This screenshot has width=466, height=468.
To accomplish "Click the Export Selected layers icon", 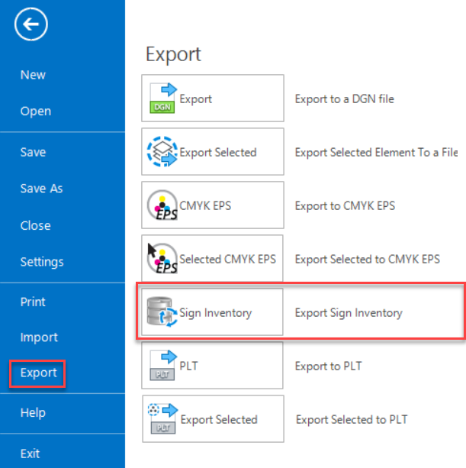I will click(162, 152).
